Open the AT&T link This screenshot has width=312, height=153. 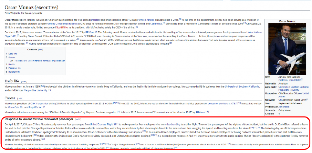[234, 103]
